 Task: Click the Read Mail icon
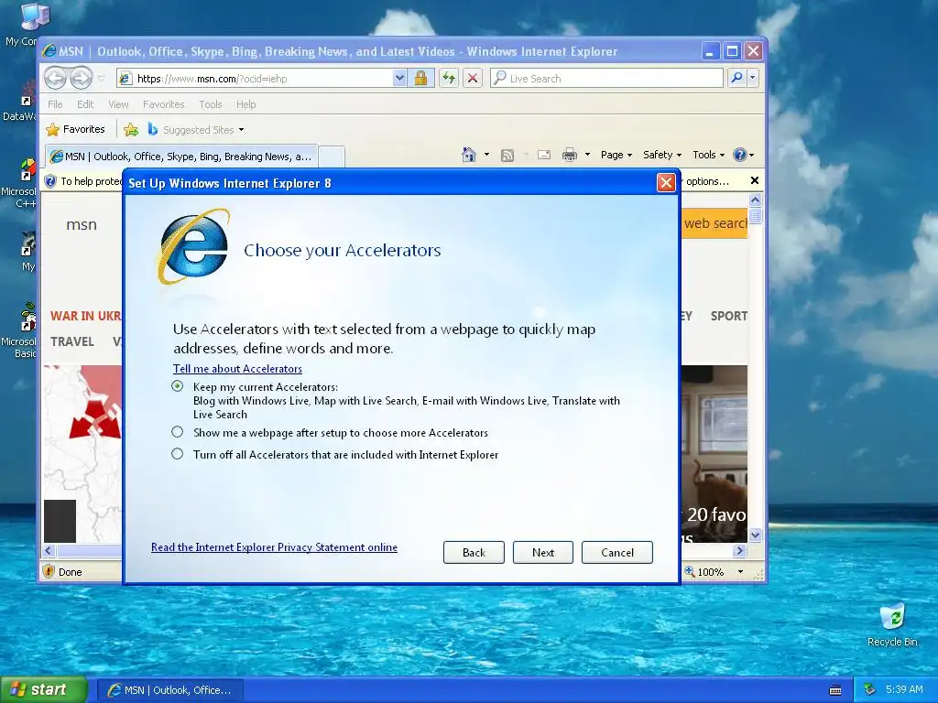(544, 155)
